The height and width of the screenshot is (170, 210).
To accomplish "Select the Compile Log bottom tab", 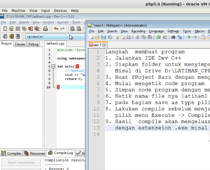I will tap(60, 153).
